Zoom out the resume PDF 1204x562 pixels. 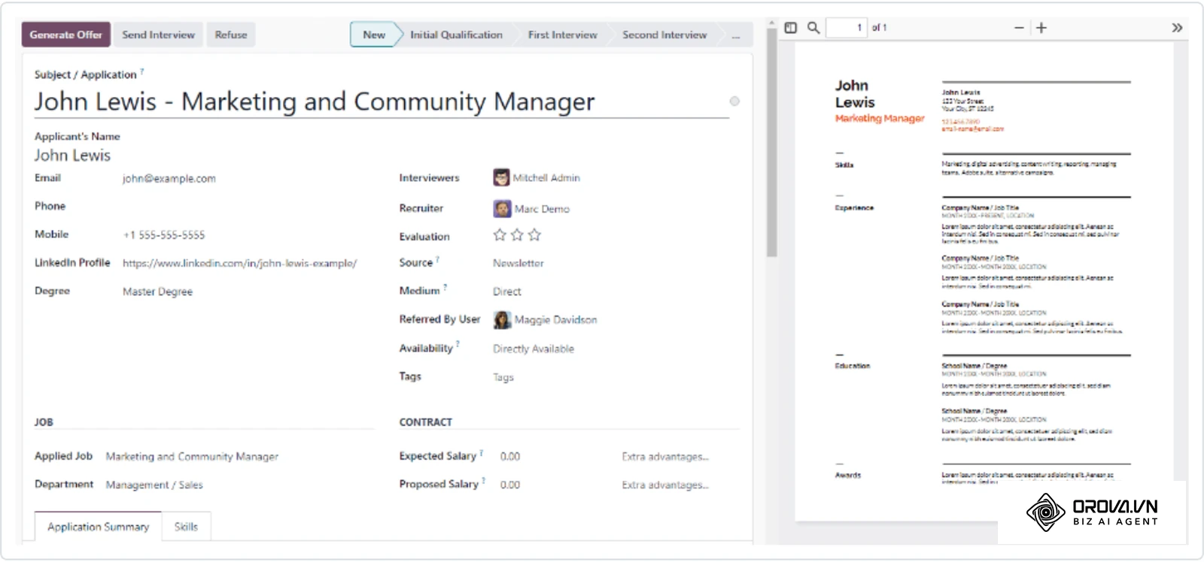coord(1019,28)
